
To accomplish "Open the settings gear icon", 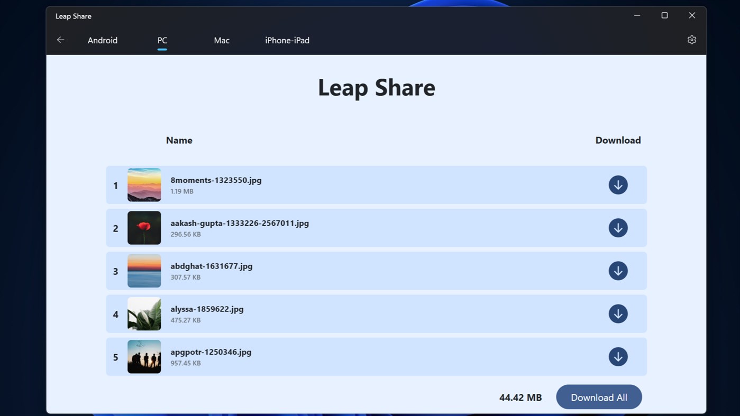I will click(x=691, y=39).
